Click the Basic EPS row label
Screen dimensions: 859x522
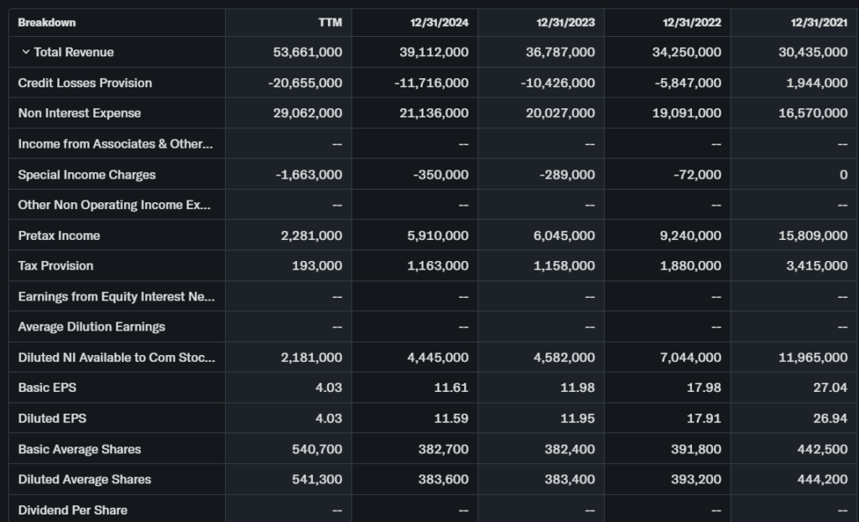pos(47,388)
